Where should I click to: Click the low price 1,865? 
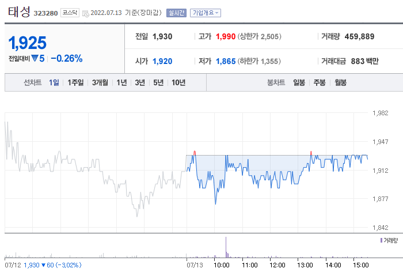coord(226,61)
